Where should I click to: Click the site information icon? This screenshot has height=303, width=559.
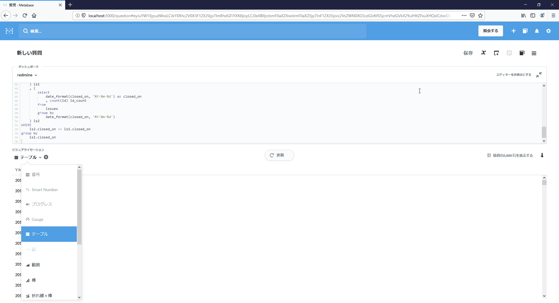77,15
